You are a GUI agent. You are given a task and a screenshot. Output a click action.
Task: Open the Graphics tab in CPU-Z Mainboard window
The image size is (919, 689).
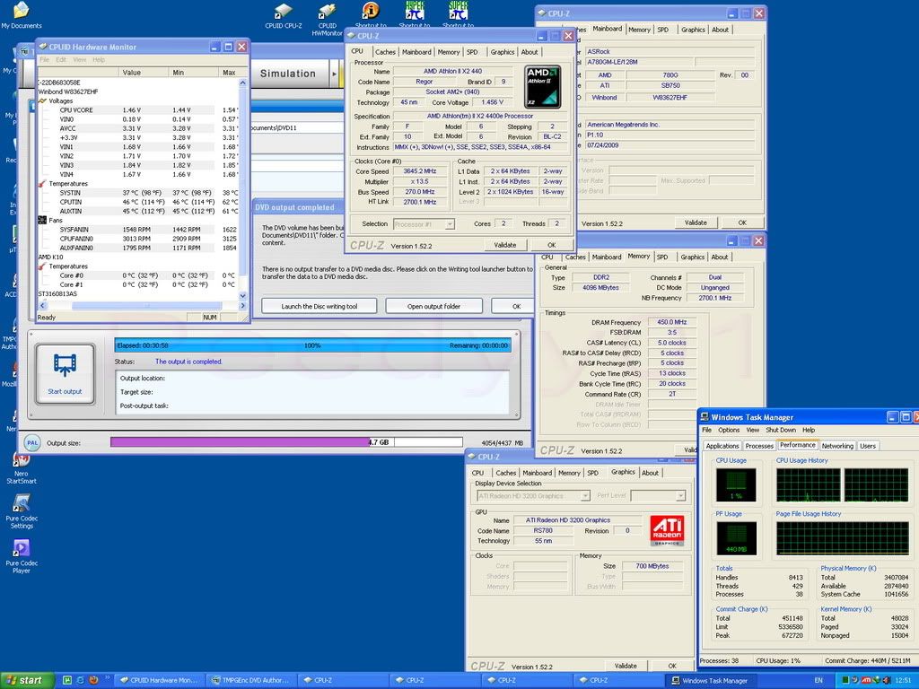[693, 30]
